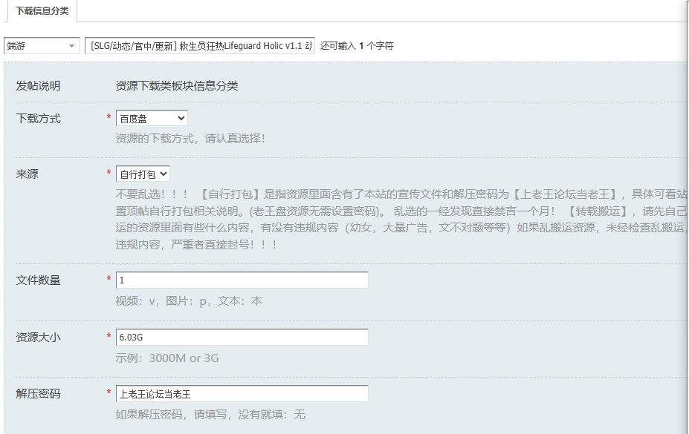
Task: Click the hint 视频：v，图片：p，文本：本
Action: tap(189, 301)
